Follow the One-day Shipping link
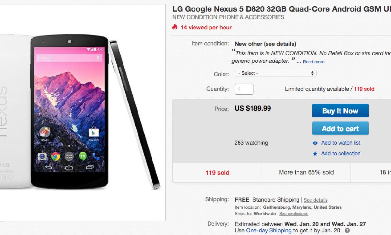391x235 pixels. 268,230
